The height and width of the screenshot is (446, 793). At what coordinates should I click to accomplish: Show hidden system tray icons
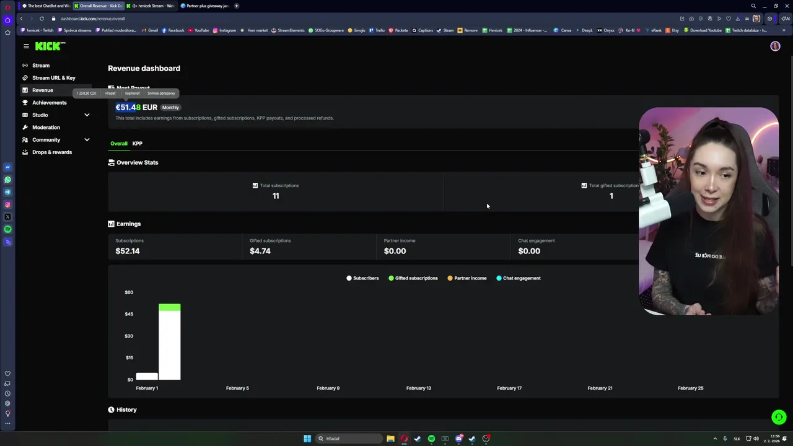pos(715,439)
